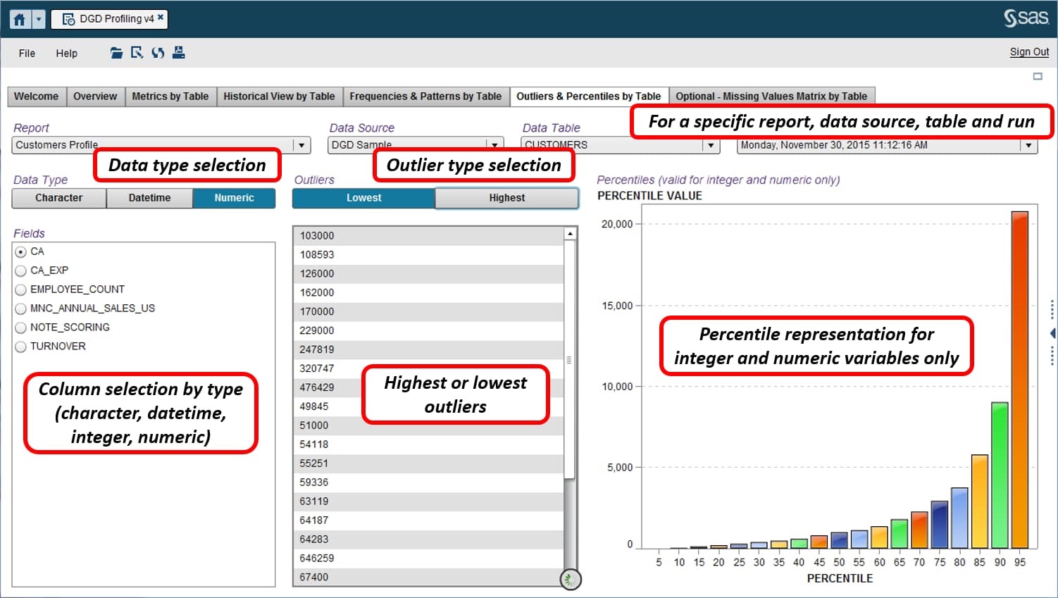Open the Data Table dropdown
This screenshot has width=1058, height=598.
[711, 145]
